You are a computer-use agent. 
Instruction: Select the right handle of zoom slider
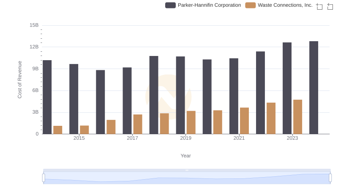pos(330,178)
